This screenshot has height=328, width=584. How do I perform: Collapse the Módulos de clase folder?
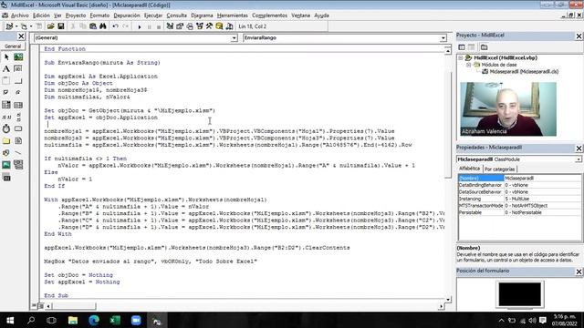(x=469, y=65)
